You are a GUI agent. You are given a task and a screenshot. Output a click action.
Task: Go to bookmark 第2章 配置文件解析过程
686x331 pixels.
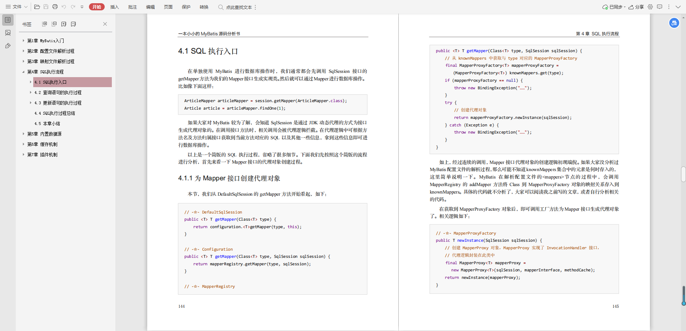point(51,51)
